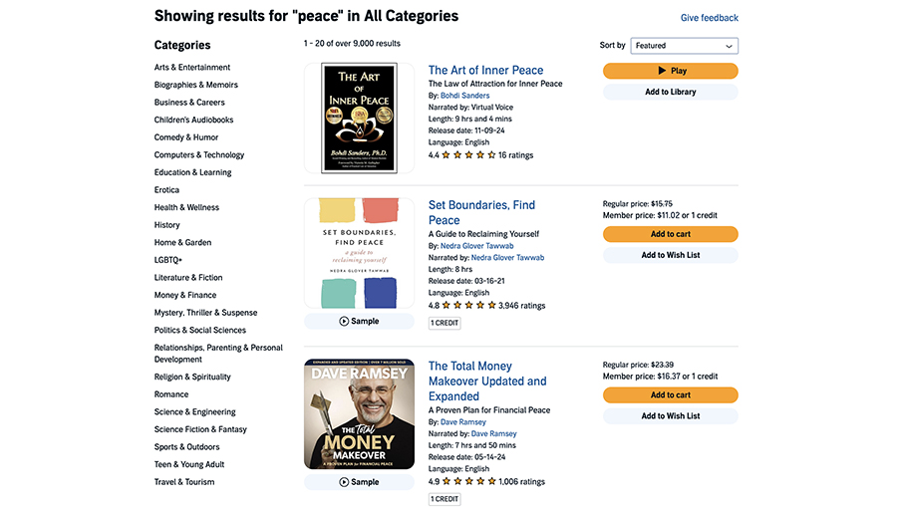Image resolution: width=897 pixels, height=507 pixels.
Task: Play sample of The Total Money Makeover
Action: [359, 482]
